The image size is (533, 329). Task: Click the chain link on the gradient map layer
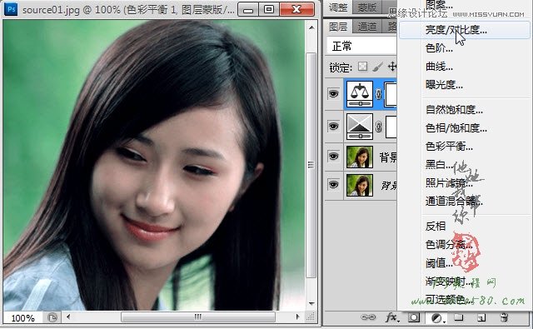tap(378, 127)
